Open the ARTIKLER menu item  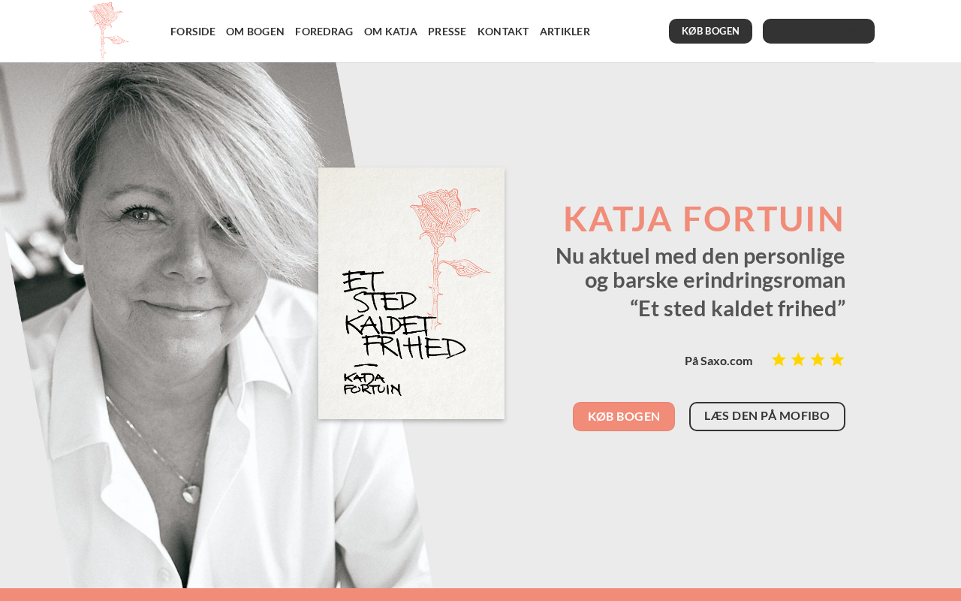(565, 32)
